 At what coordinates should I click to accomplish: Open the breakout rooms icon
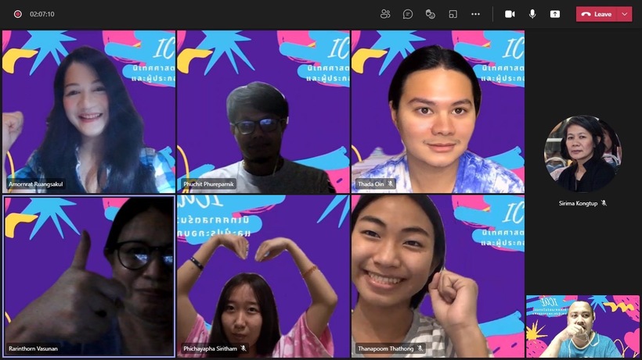(453, 14)
